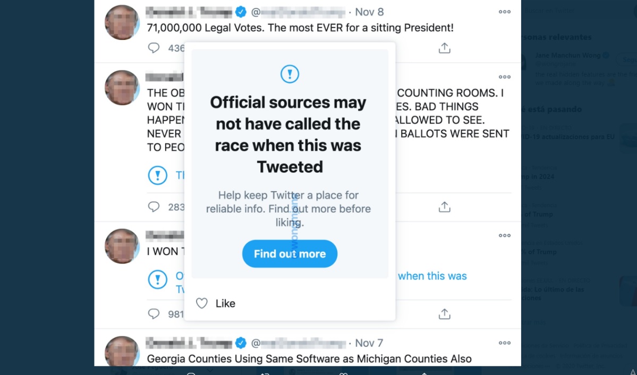The width and height of the screenshot is (637, 375).
Task: Click profile avatar on the Georgia Counties tweet
Action: [122, 352]
